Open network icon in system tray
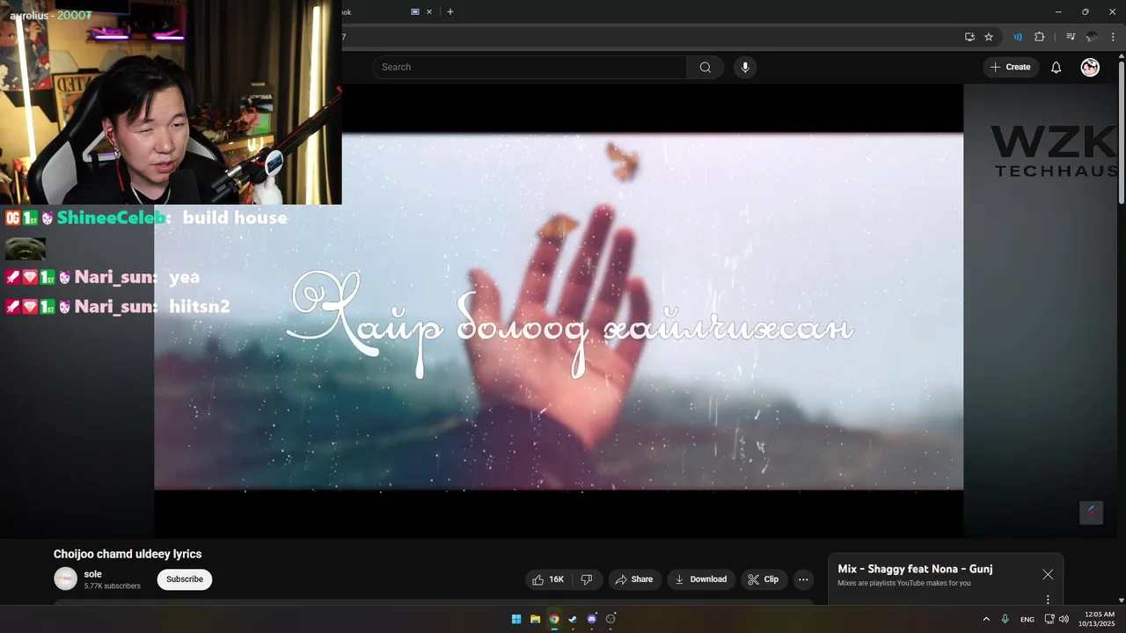This screenshot has width=1126, height=633. click(x=1049, y=619)
